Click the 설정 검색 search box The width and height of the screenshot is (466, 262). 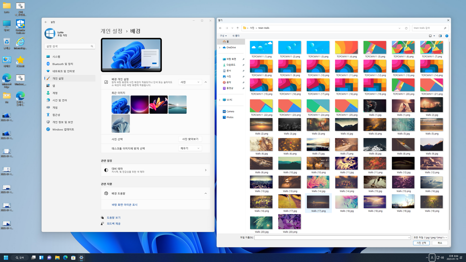coord(70,46)
